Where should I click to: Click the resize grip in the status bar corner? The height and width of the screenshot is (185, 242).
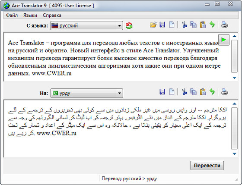tap(237, 179)
